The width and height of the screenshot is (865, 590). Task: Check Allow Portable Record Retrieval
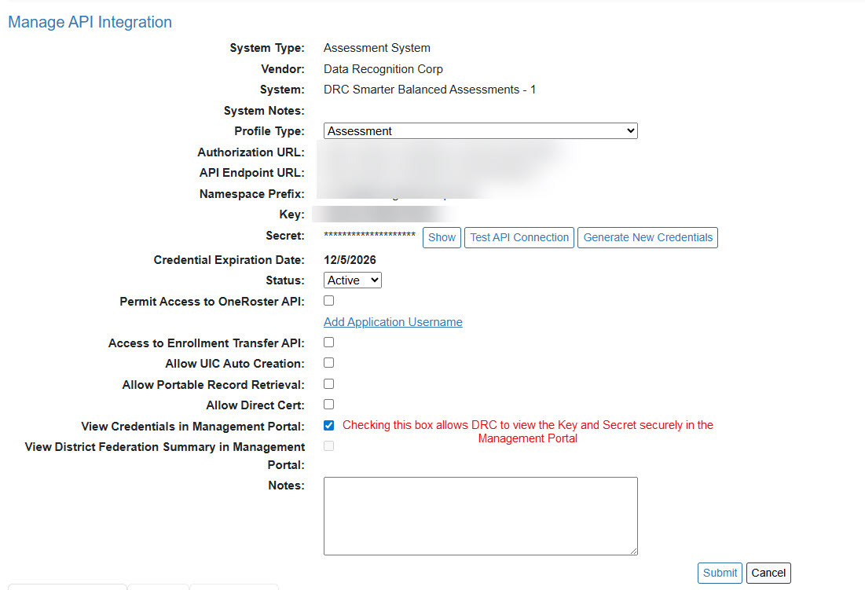pos(328,383)
